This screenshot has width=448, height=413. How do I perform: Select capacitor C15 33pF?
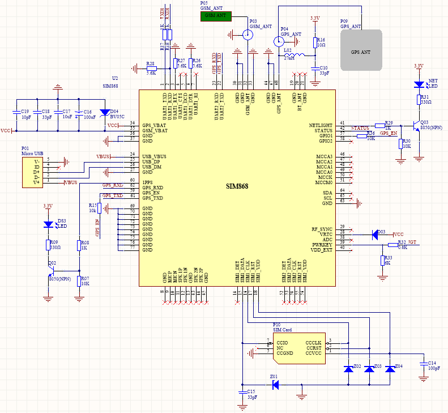pyautogui.click(x=242, y=393)
